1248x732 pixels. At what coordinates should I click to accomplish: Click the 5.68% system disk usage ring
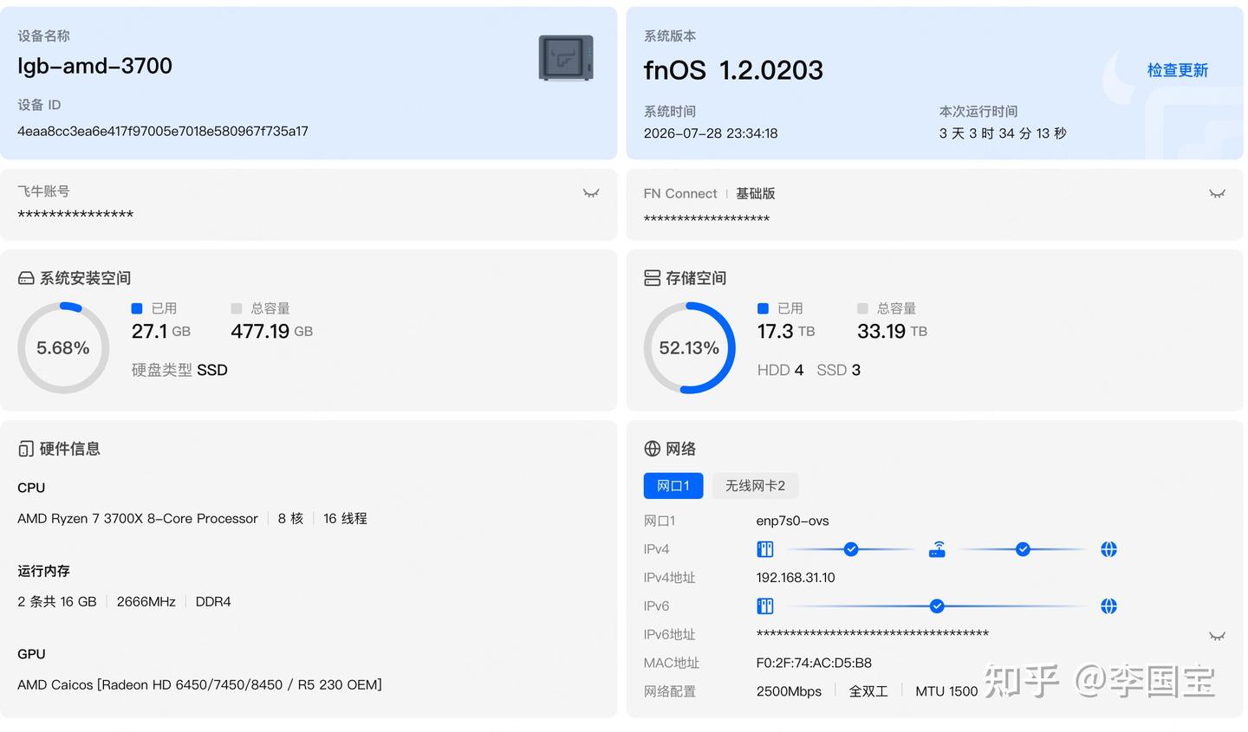click(63, 348)
